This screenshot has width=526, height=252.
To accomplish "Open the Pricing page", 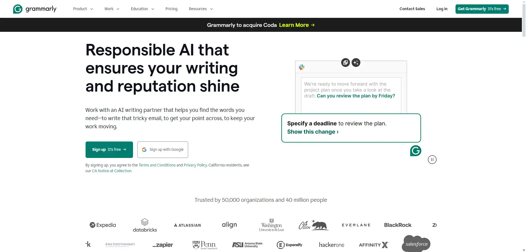I will pyautogui.click(x=171, y=9).
